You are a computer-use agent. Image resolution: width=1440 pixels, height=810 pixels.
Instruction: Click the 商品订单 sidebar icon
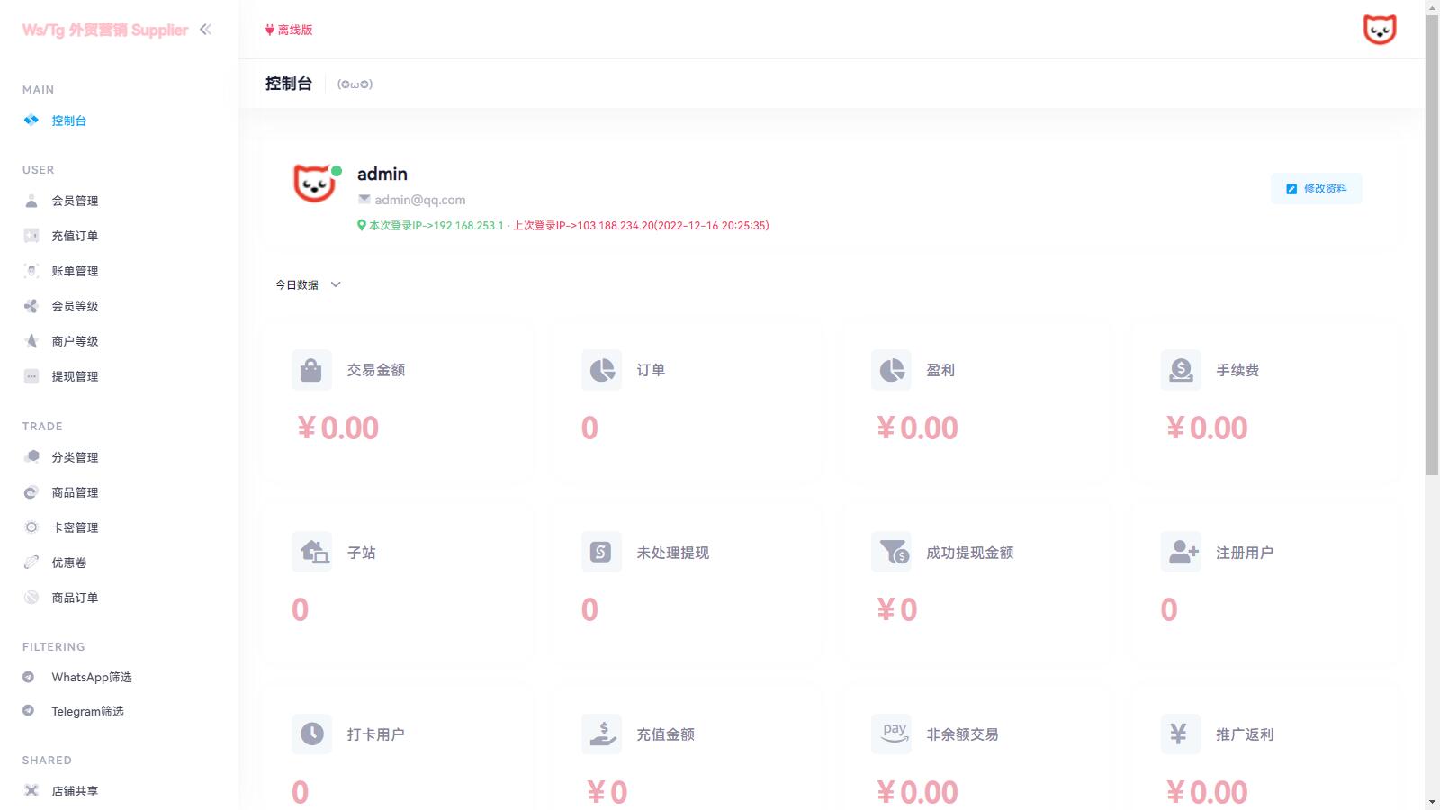click(x=31, y=598)
